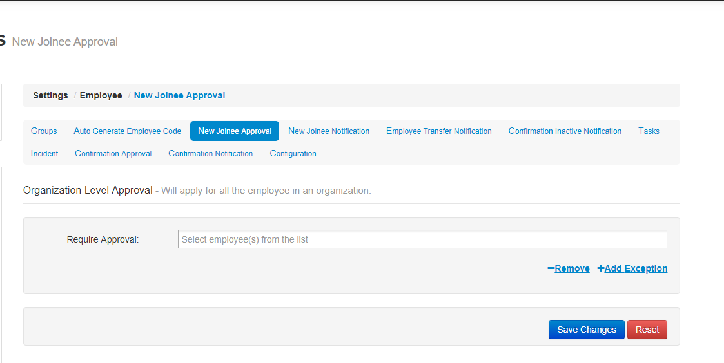Click Employee in the breadcrumb
This screenshot has width=724, height=363.
point(101,95)
